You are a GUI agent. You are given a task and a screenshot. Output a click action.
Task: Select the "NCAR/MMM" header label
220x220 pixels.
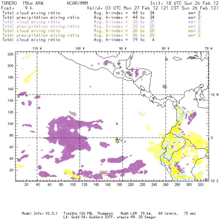[x=77, y=3]
